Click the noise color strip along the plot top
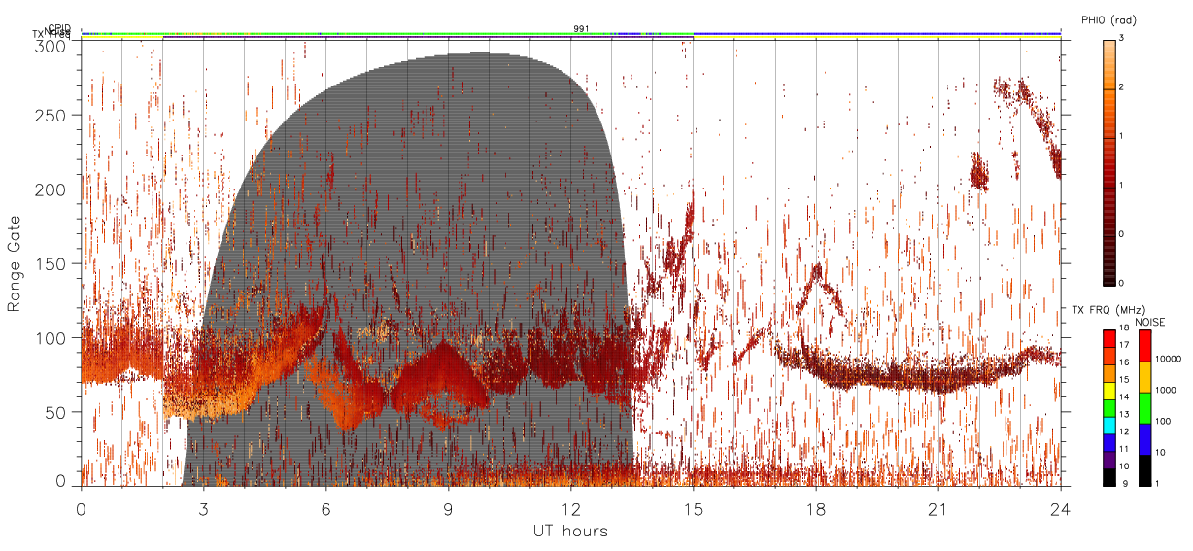 [x=571, y=34]
